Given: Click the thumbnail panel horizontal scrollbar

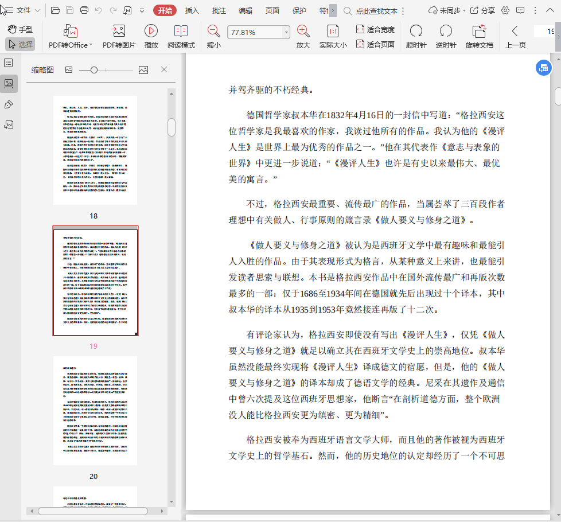Looking at the screenshot, I should (93, 511).
